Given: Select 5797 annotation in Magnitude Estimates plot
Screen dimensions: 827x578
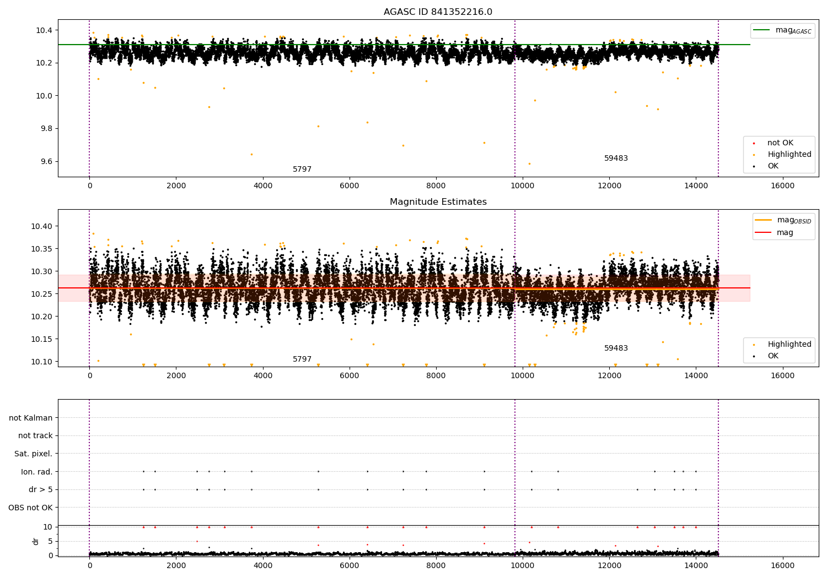Looking at the screenshot, I should click(302, 359).
